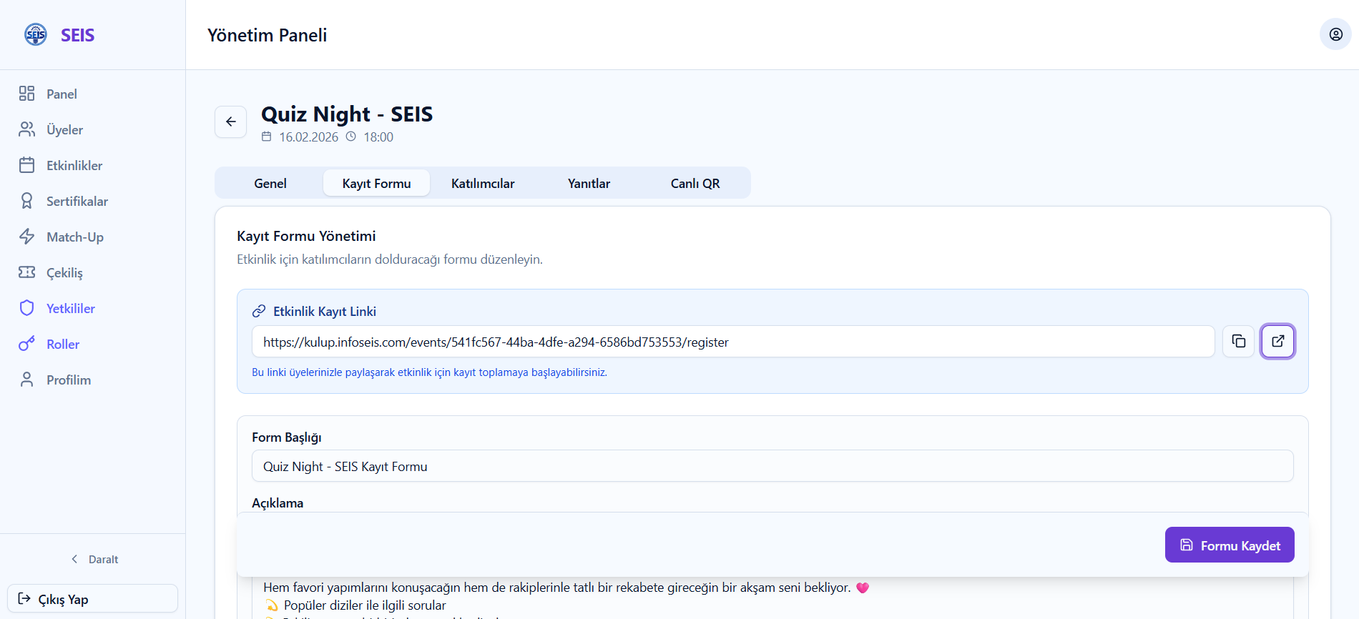This screenshot has width=1359, height=619.
Task: Switch to the Genel tab
Action: click(x=270, y=184)
